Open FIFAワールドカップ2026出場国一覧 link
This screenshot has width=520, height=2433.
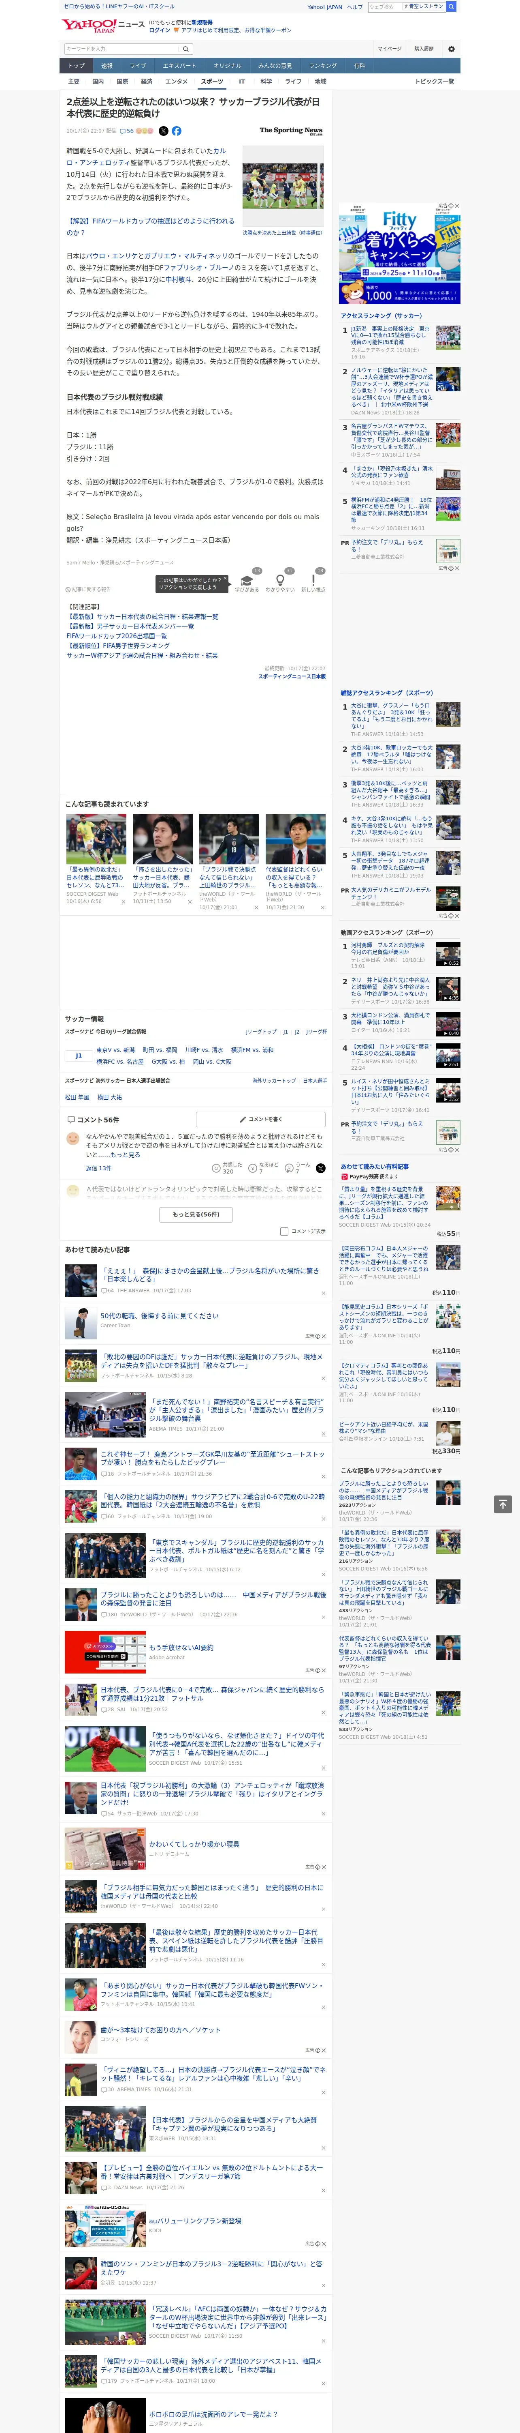[116, 636]
